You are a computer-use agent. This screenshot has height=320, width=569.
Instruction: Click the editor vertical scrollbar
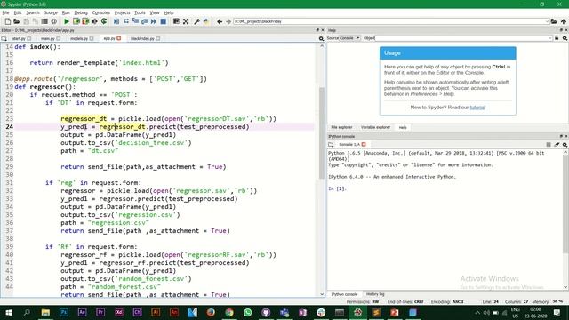coord(322,132)
